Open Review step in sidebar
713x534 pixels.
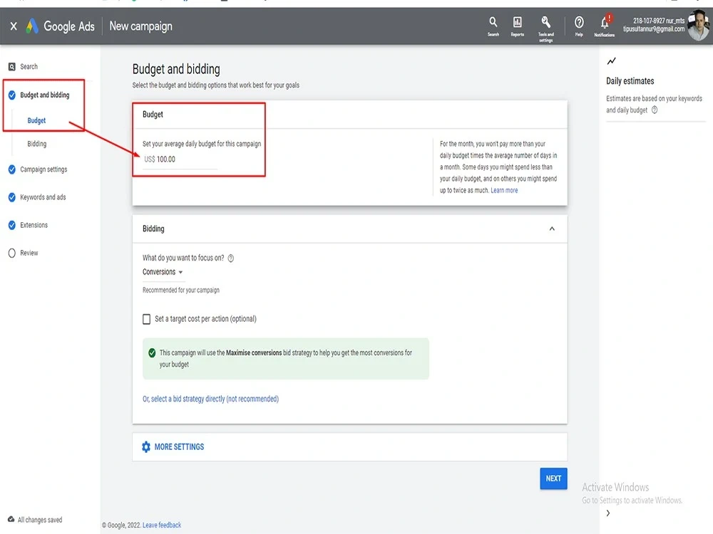click(x=29, y=253)
